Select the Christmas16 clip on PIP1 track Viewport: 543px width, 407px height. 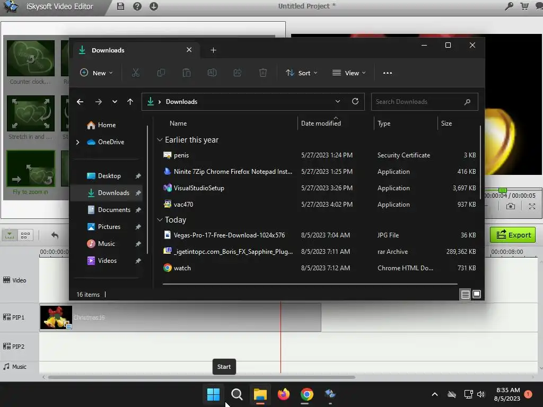pos(180,317)
